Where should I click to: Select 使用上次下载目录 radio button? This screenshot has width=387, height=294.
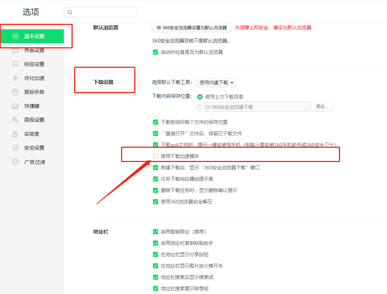tap(200, 97)
